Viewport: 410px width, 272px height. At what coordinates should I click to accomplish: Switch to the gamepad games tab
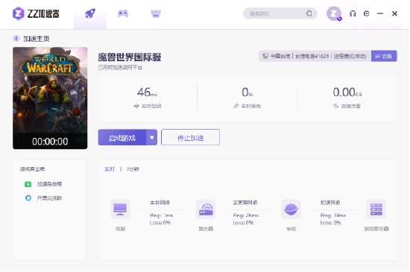pos(123,13)
